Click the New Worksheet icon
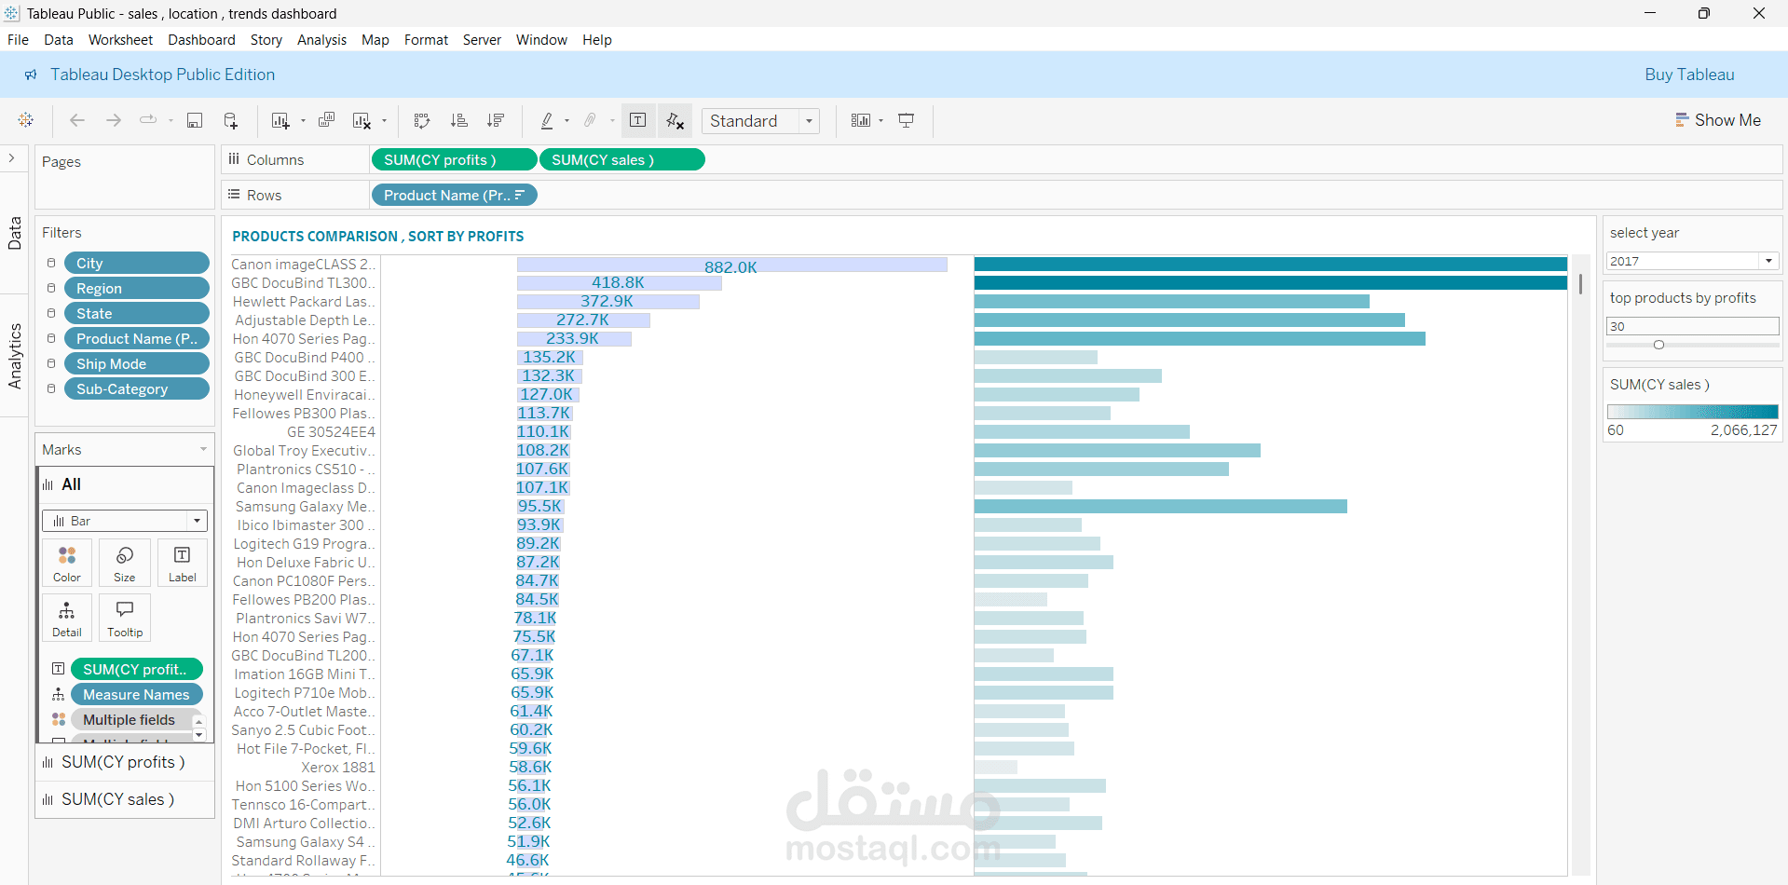This screenshot has width=1788, height=885. (280, 120)
